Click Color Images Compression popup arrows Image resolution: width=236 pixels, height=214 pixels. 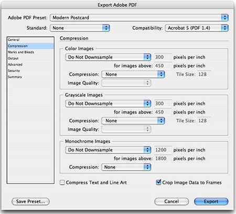[161, 74]
